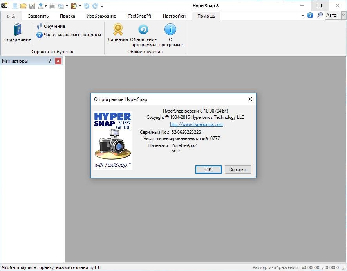Image resolution: width=347 pixels, height=271 pixels.
Task: Click the Авто zoom combo box field
Action: [x=333, y=15]
